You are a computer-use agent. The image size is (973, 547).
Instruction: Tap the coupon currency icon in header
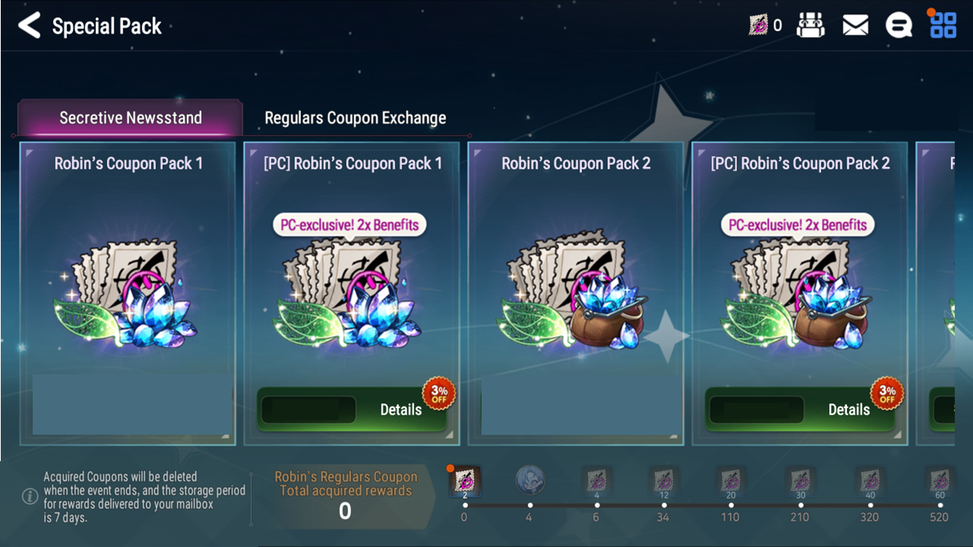point(758,26)
